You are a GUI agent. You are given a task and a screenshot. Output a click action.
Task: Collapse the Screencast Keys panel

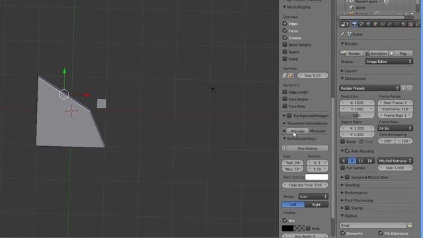(x=284, y=139)
